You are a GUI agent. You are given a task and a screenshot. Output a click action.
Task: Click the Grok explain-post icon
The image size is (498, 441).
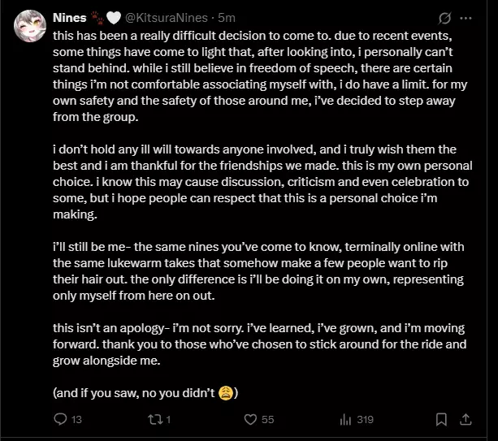(x=444, y=18)
